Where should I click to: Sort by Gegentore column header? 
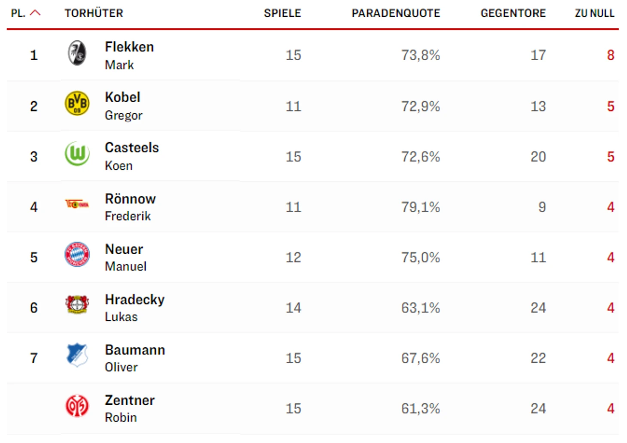point(513,13)
